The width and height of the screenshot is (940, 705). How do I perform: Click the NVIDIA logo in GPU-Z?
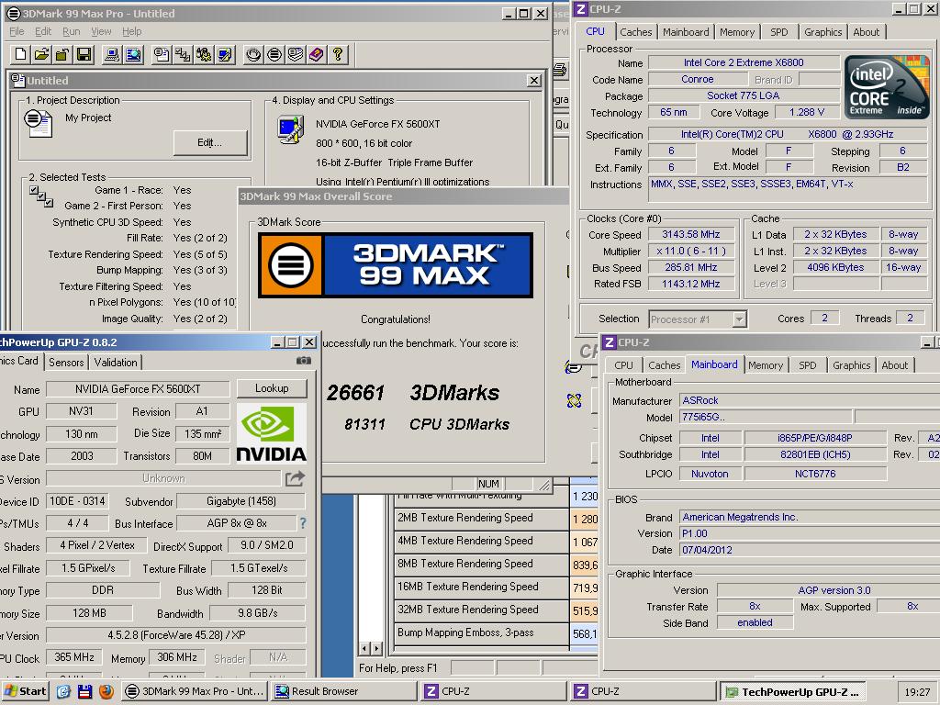[272, 433]
